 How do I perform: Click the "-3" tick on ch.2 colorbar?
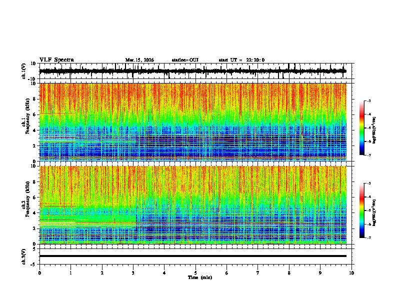pos(368,183)
